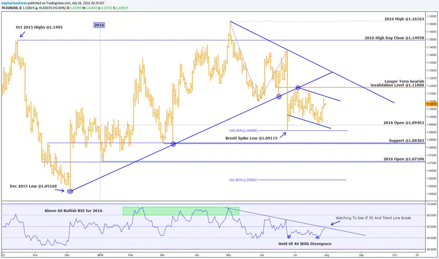Click the 1.06000 price axis value

click(432, 178)
